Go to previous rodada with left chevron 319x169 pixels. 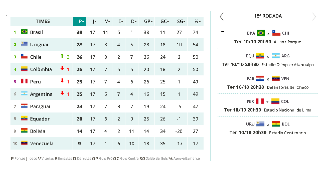[x=222, y=16]
